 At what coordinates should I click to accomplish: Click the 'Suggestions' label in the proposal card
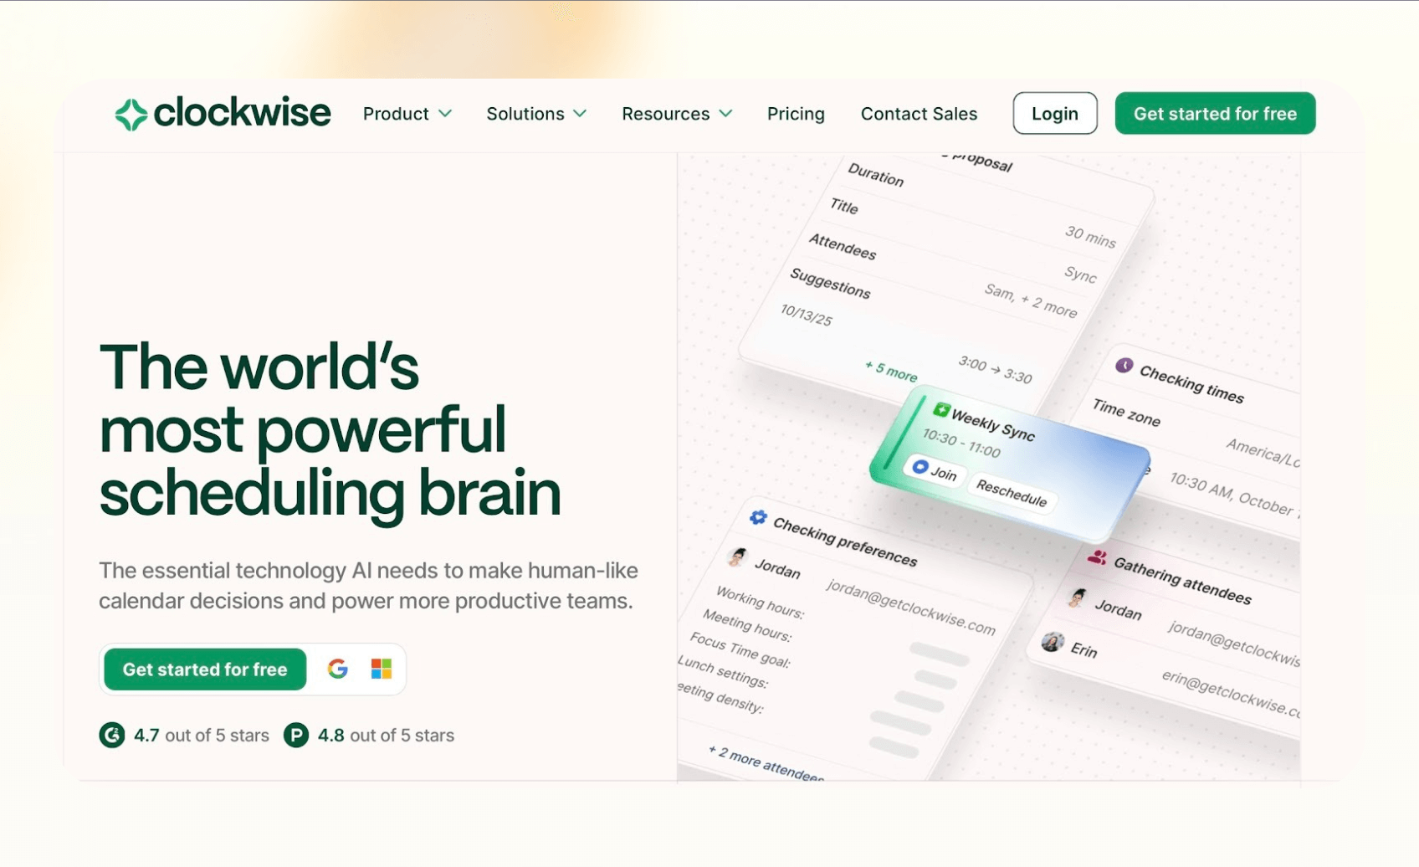(x=831, y=284)
